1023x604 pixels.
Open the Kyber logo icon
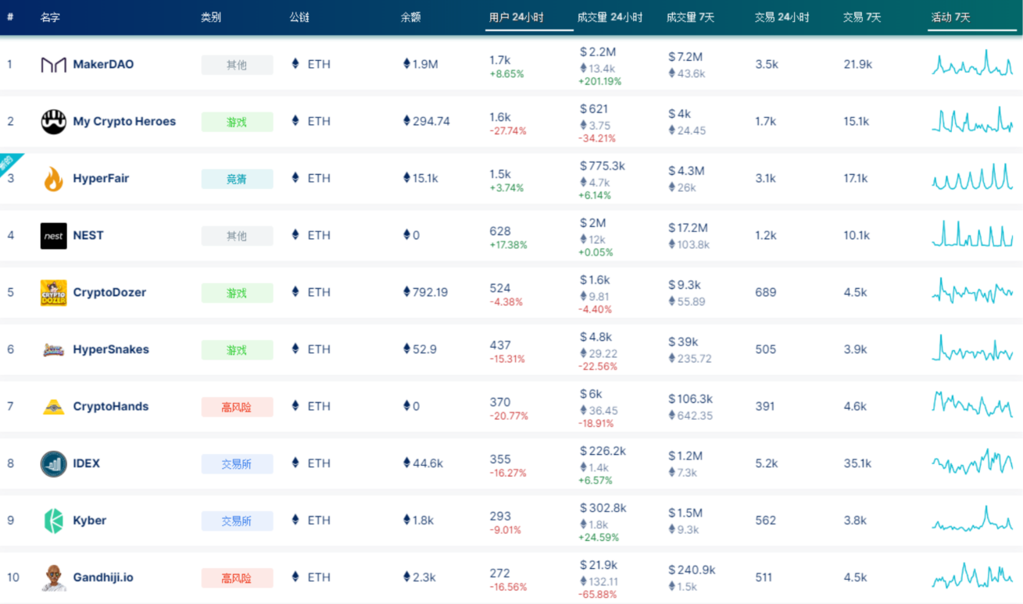pos(53,521)
